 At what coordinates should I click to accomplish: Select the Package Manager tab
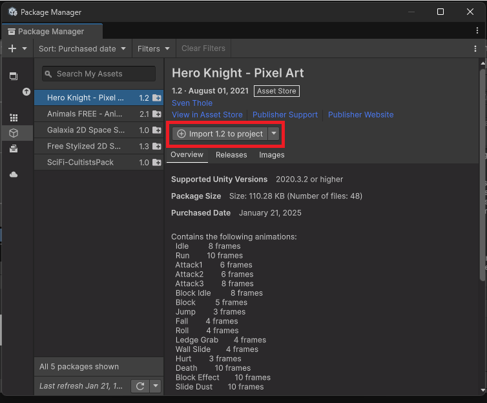tap(52, 32)
